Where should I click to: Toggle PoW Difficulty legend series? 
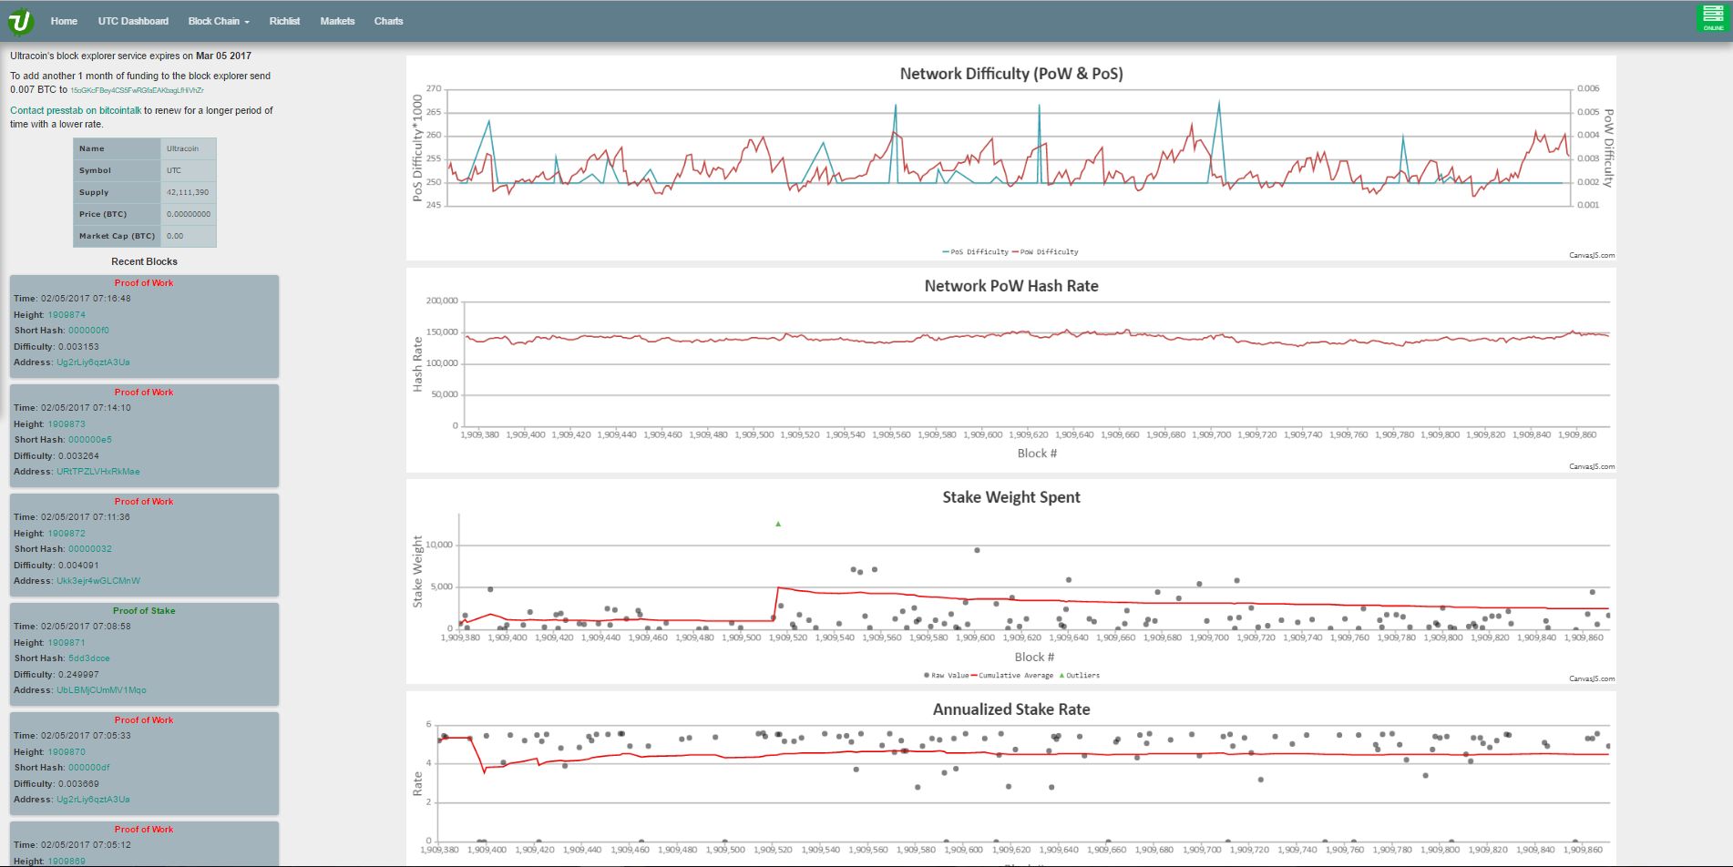point(1045,252)
